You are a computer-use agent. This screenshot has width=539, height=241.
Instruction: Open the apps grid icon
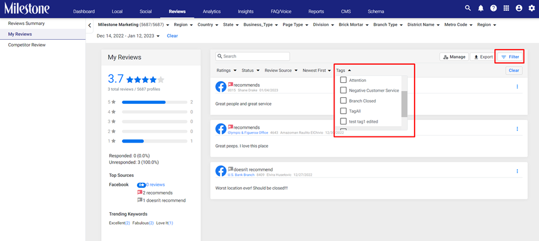coord(506,8)
